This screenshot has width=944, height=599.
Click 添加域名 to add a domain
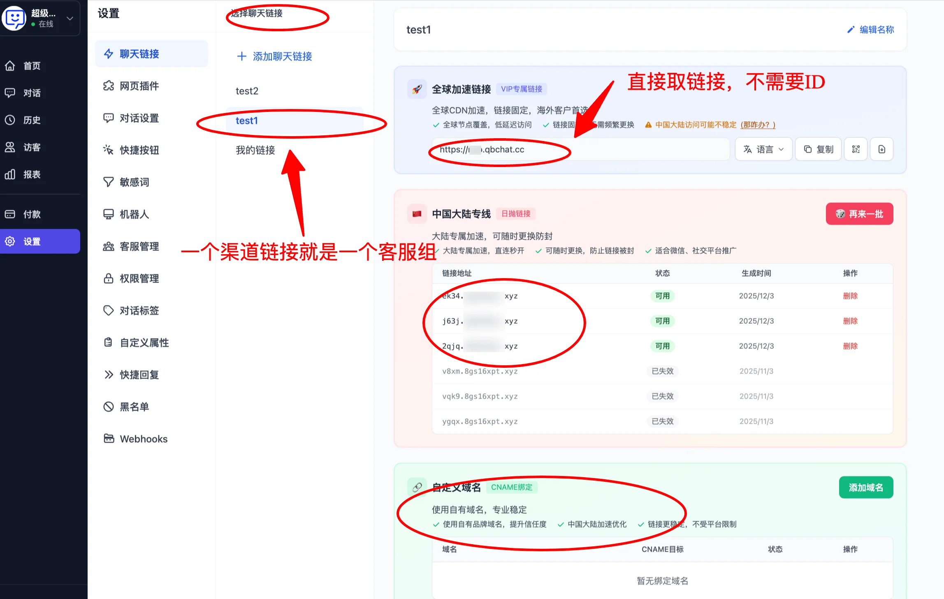(x=866, y=487)
